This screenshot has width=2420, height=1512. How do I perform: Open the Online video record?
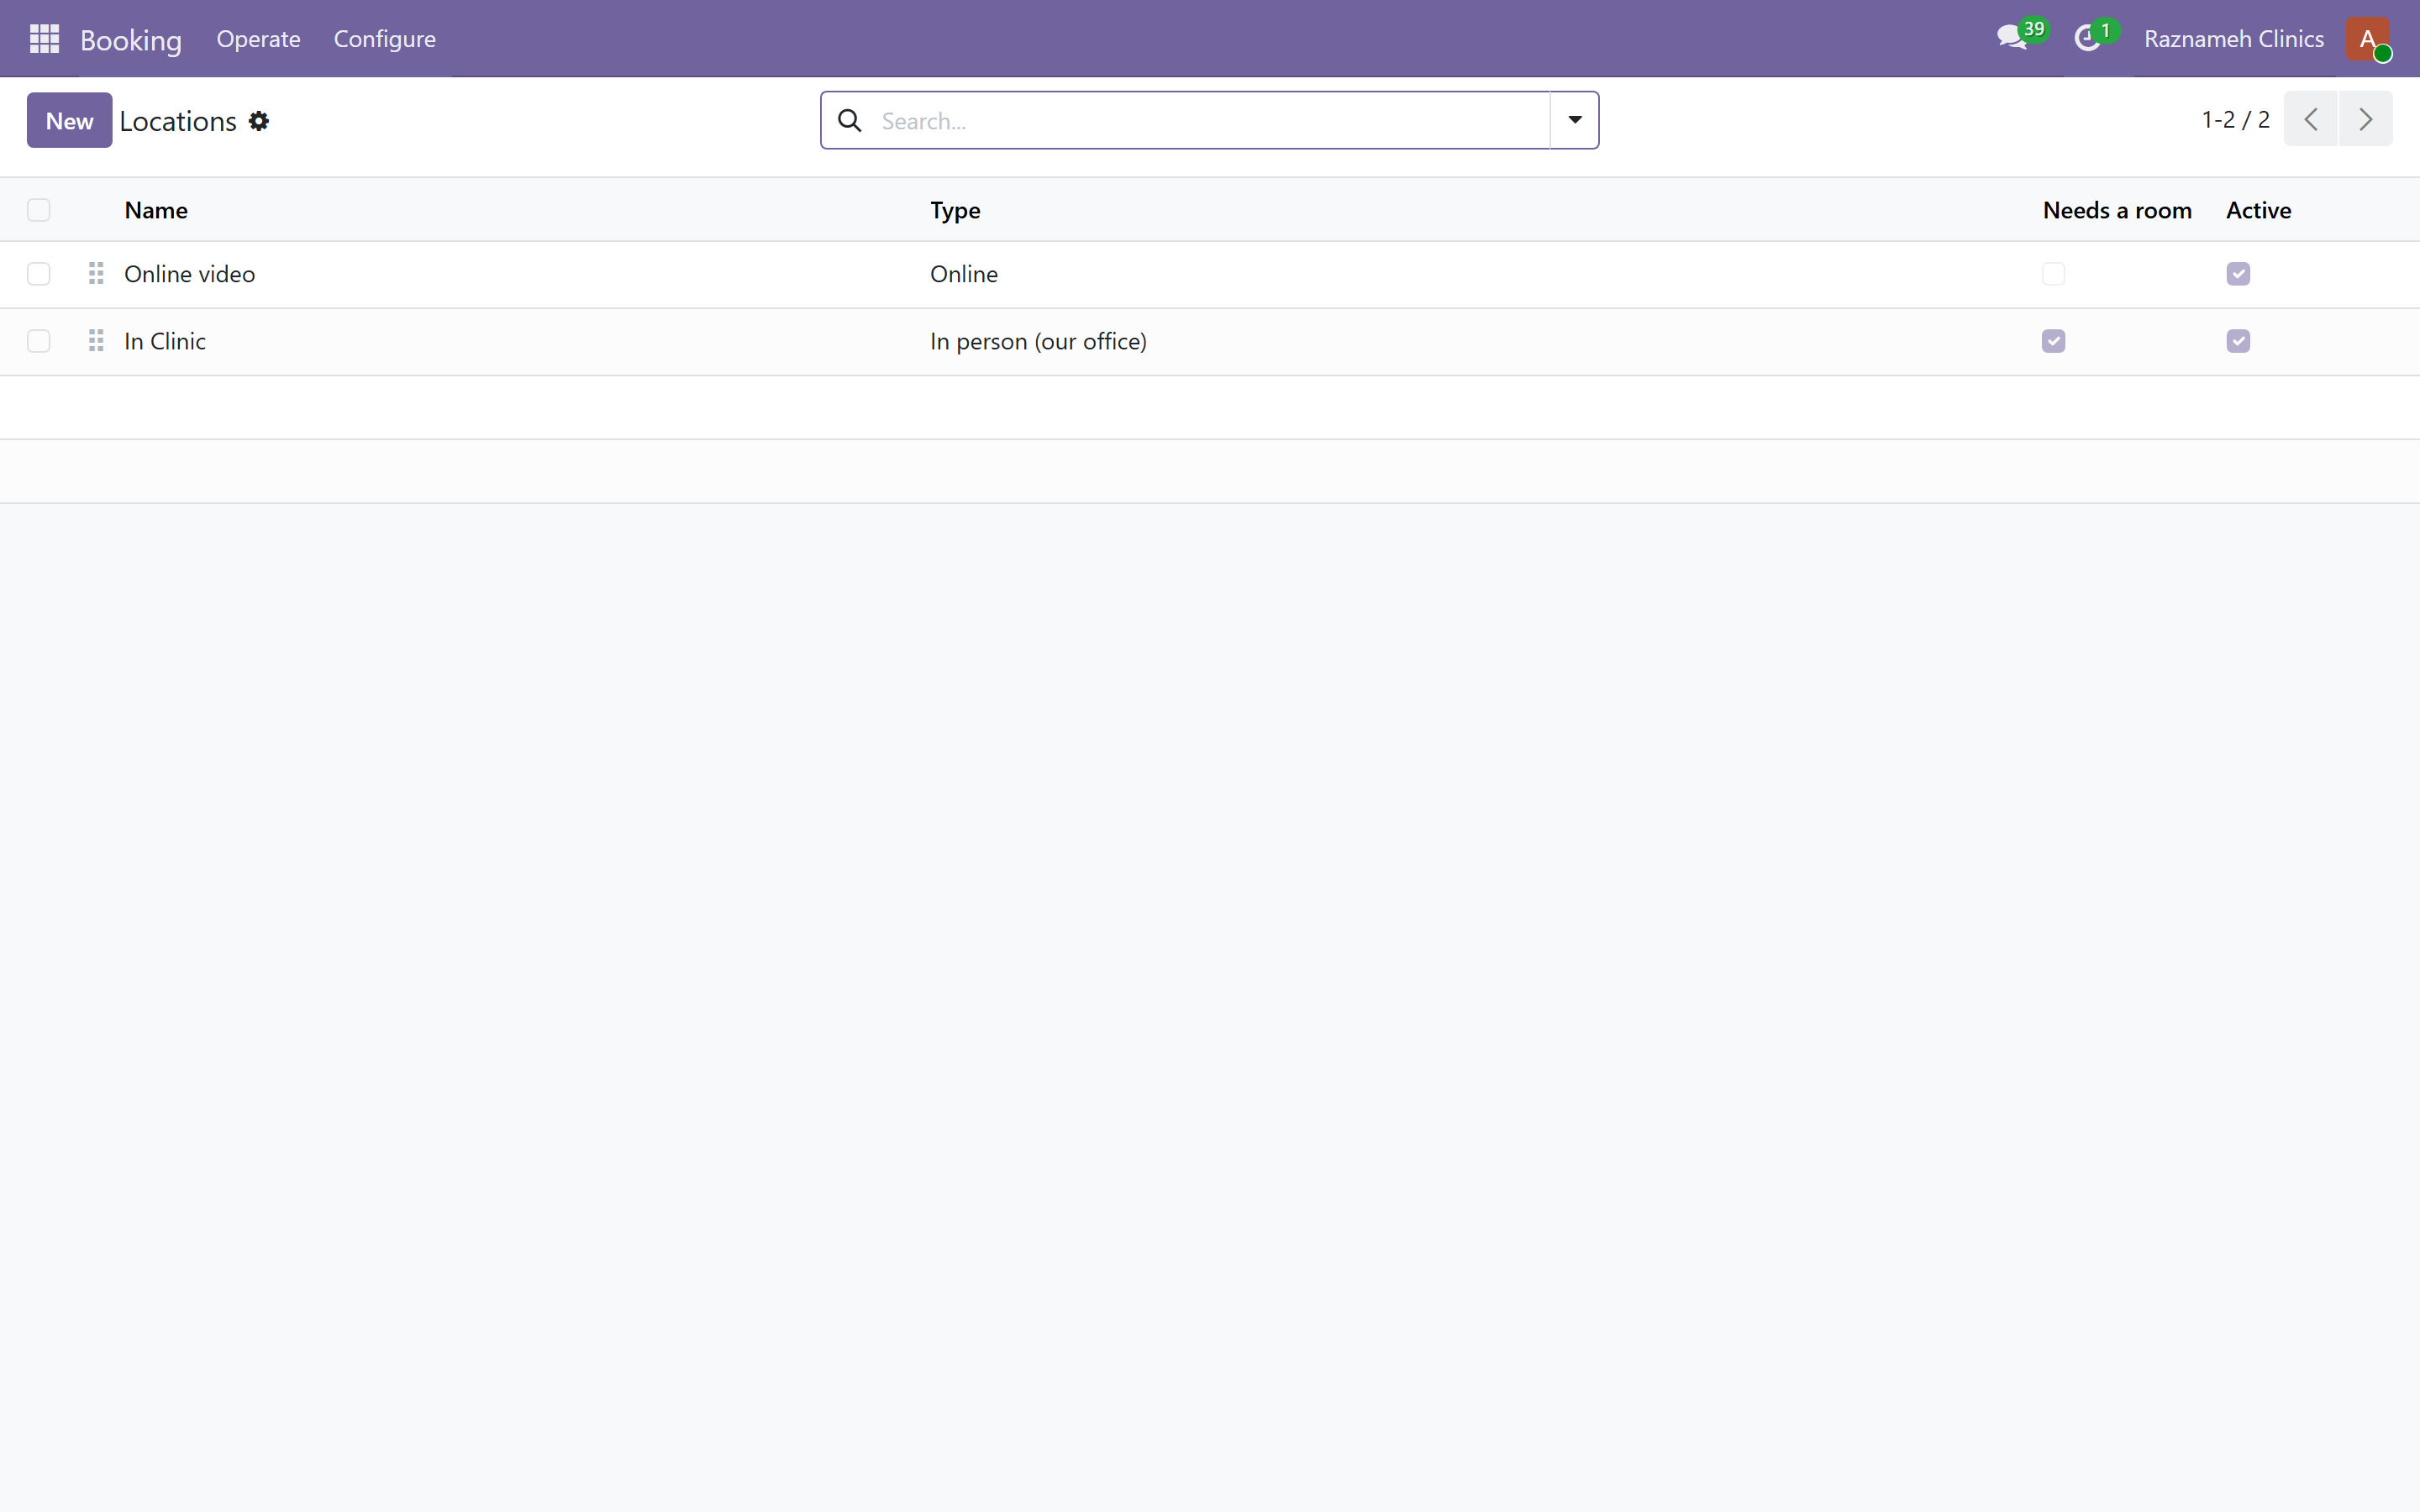point(189,274)
